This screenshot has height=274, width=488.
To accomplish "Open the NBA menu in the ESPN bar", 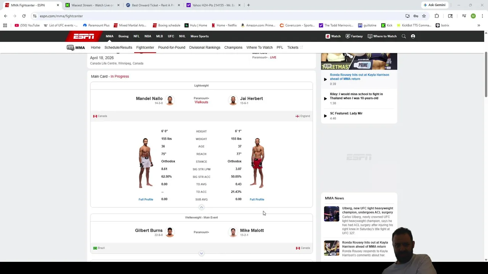I will (x=148, y=36).
